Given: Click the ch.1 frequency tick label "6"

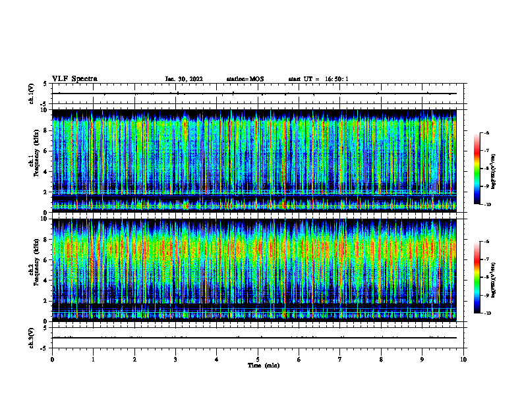Looking at the screenshot, I should (46, 151).
